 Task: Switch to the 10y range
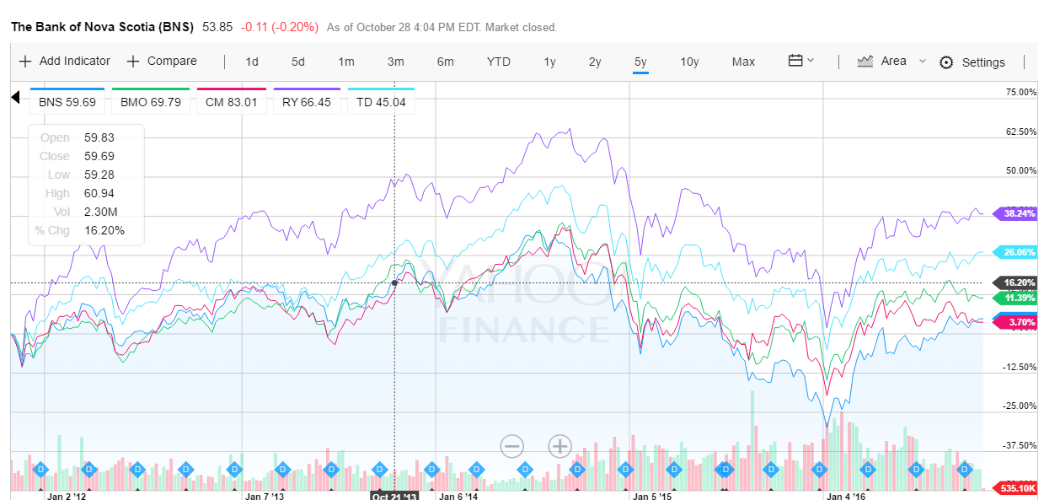pos(689,62)
